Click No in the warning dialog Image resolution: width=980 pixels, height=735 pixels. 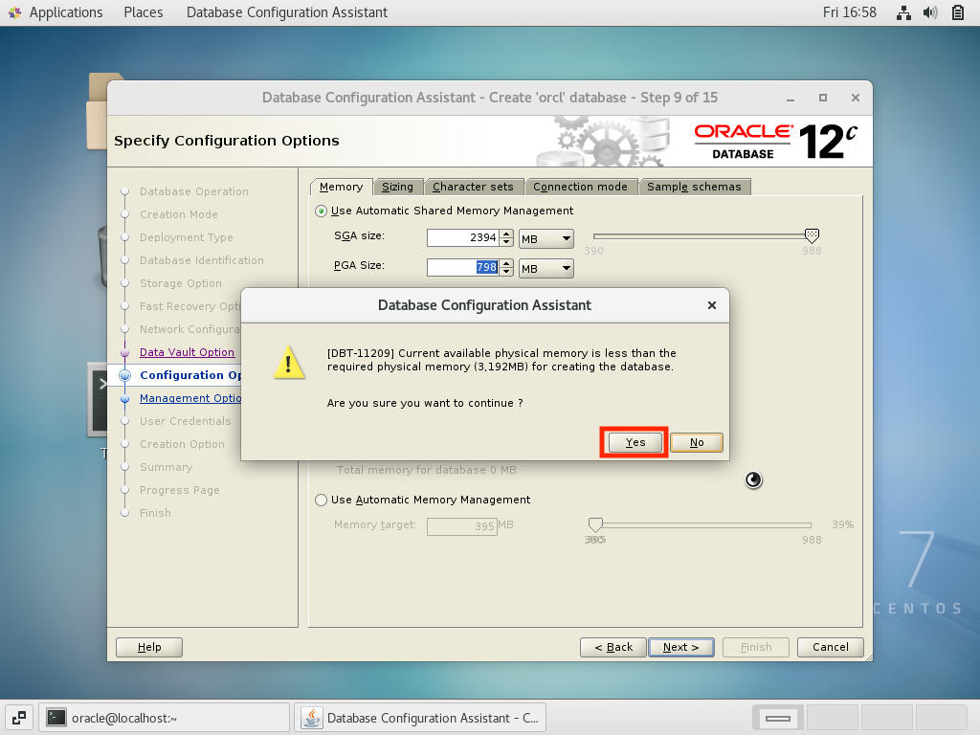point(697,442)
